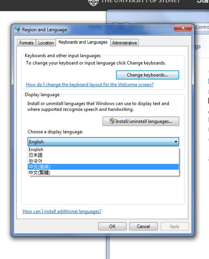Click the shield icon on Install/uninstall languages
The image size is (209, 259).
click(112, 121)
